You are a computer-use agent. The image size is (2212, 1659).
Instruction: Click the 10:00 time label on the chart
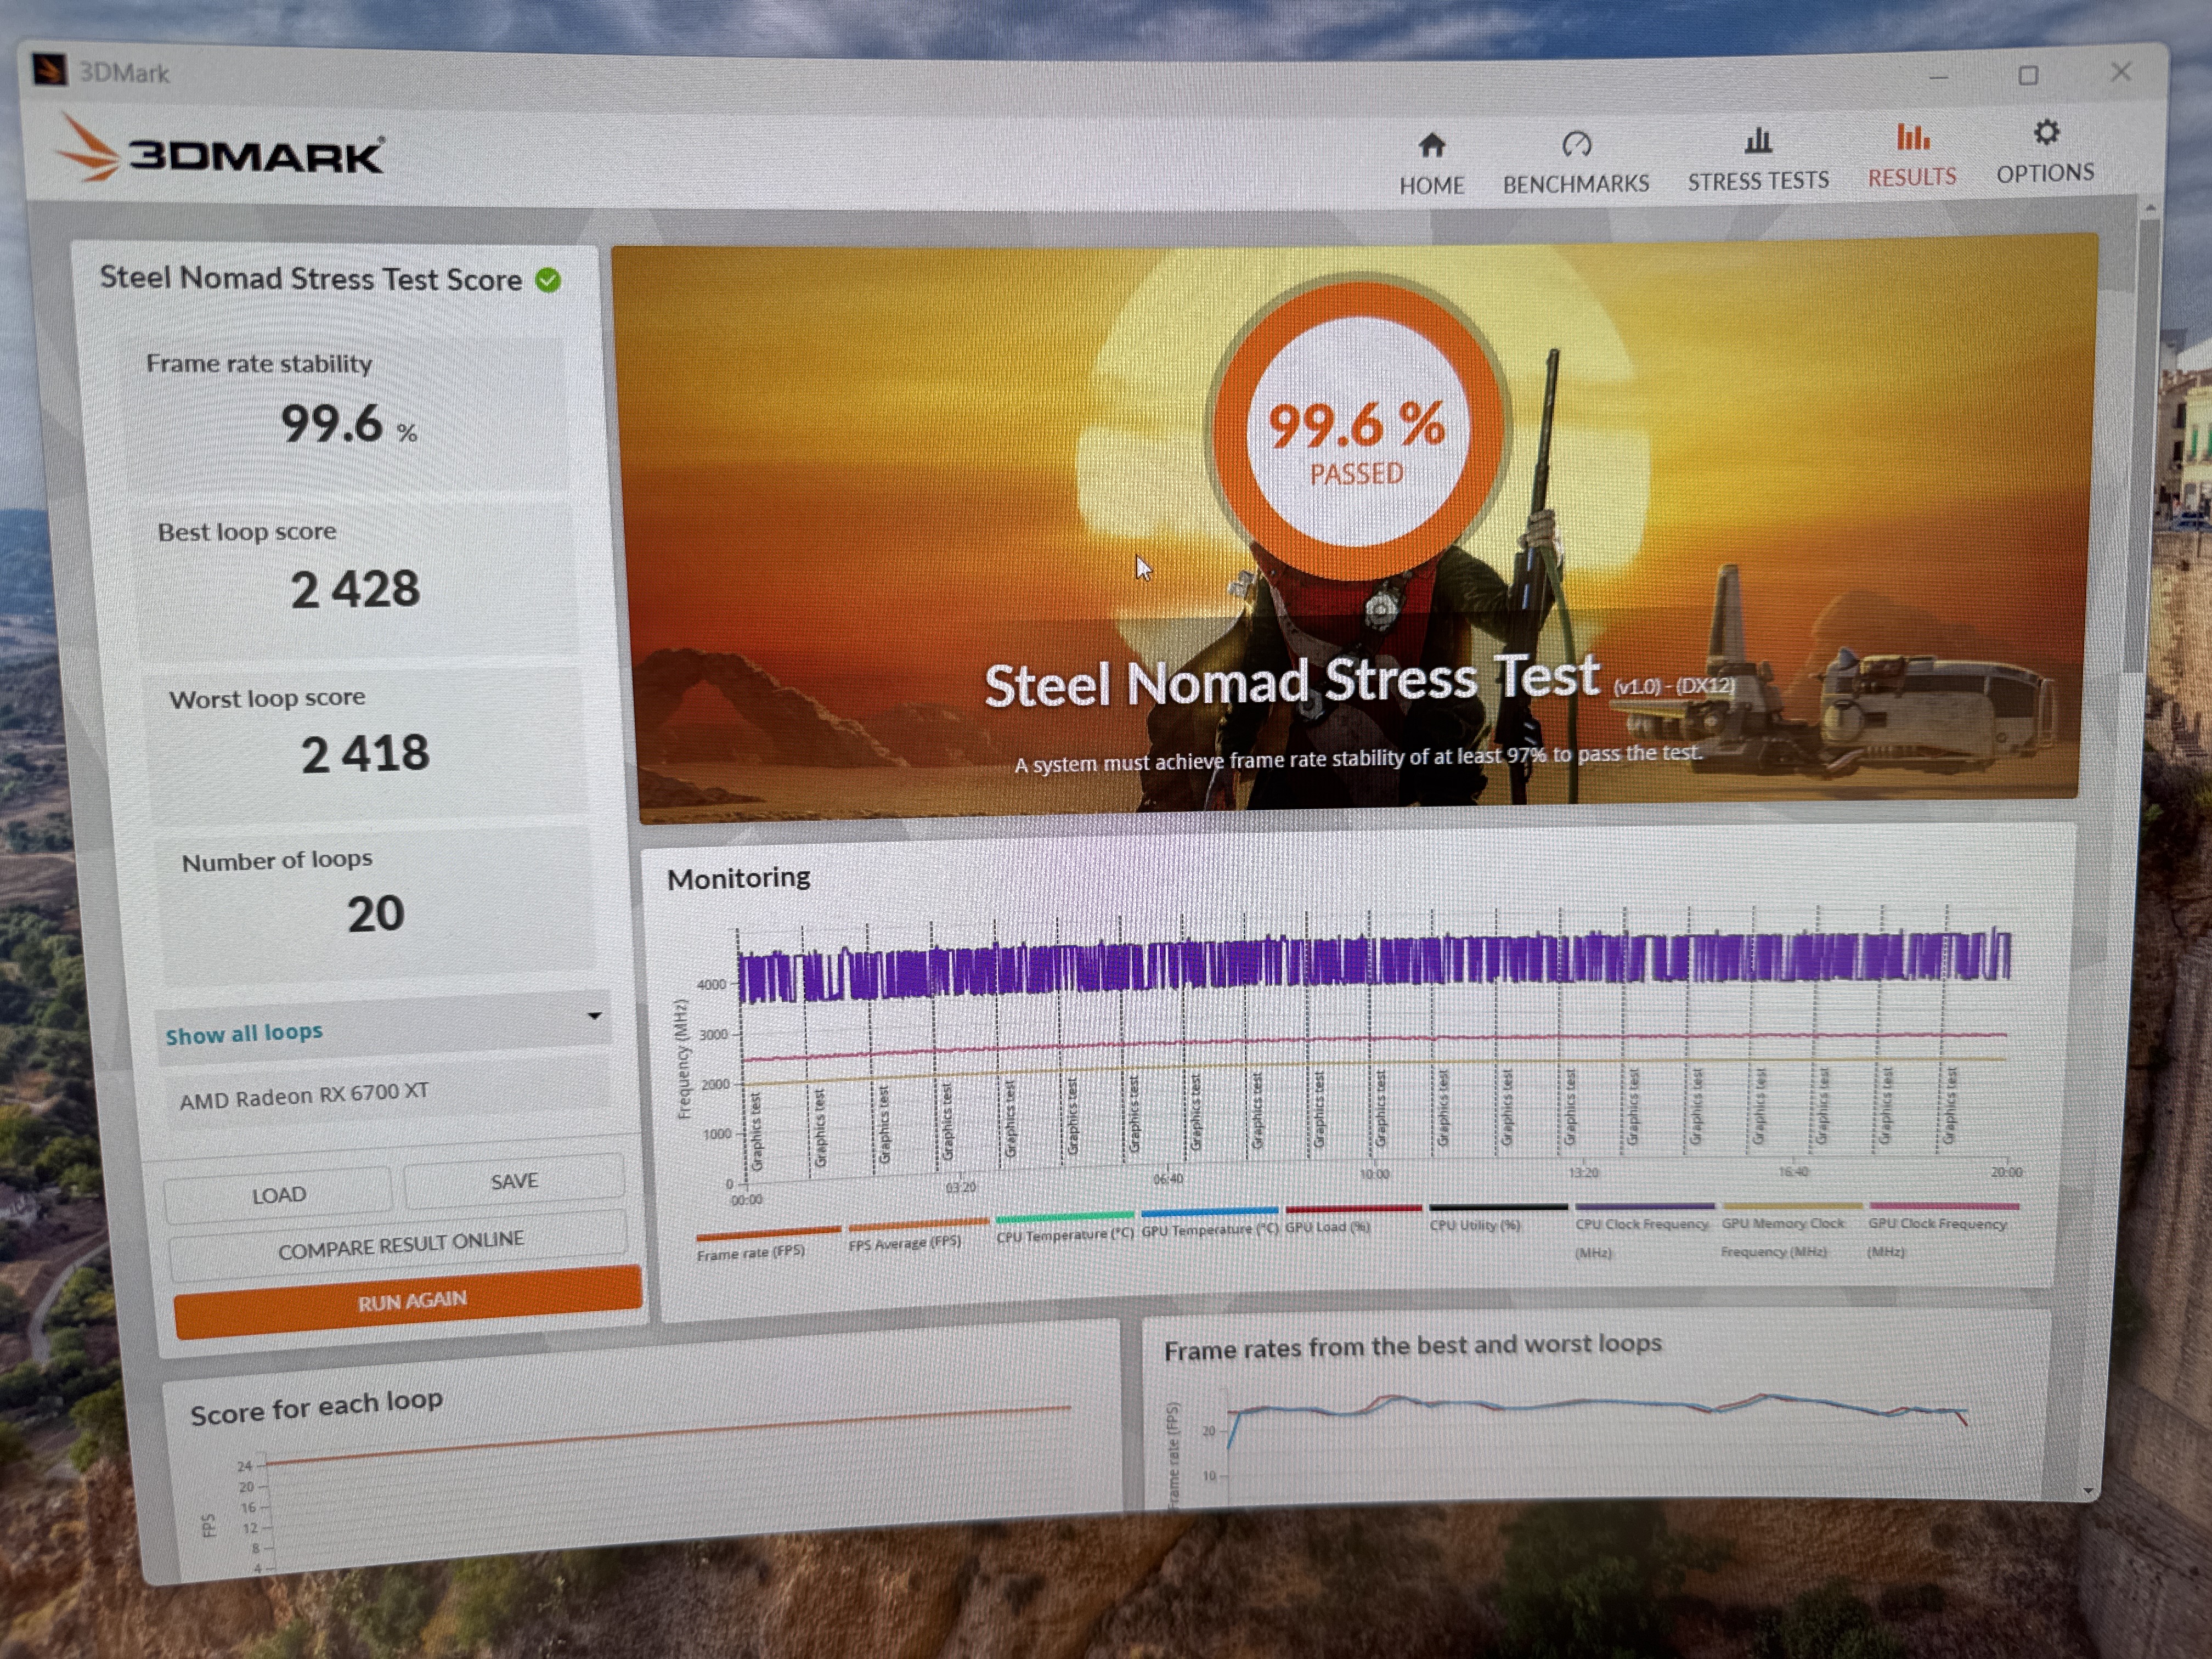coord(1374,1174)
